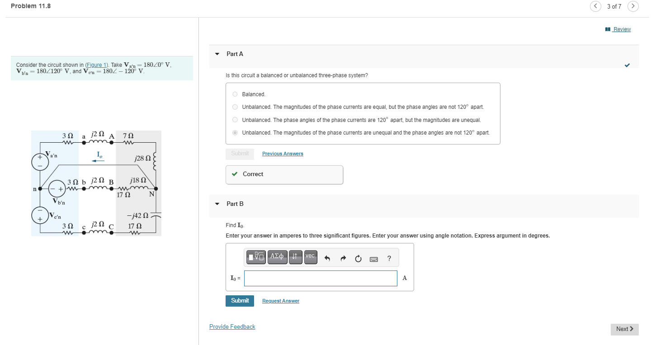Collapse the Part B section
The width and height of the screenshot is (651, 345).
point(217,204)
